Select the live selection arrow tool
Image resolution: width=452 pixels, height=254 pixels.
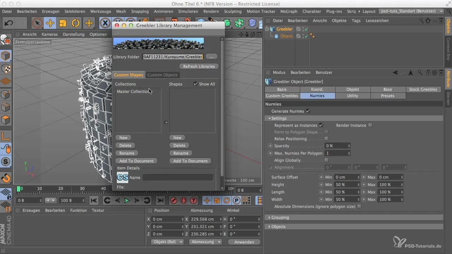(x=37, y=23)
